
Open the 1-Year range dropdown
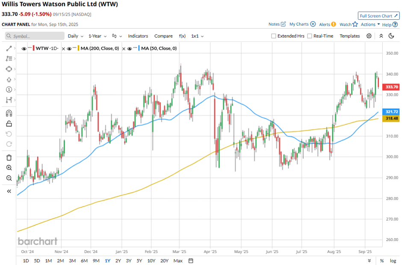click(98, 36)
